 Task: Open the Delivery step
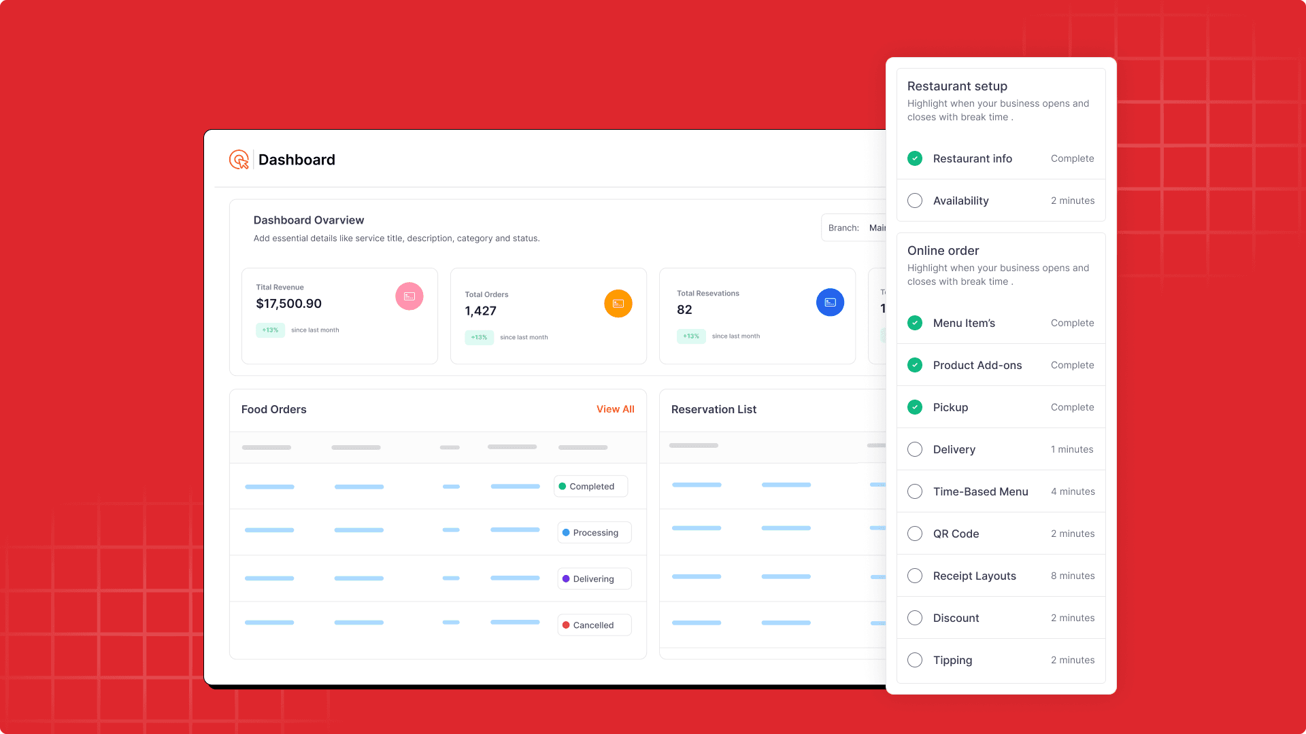[x=1001, y=449]
